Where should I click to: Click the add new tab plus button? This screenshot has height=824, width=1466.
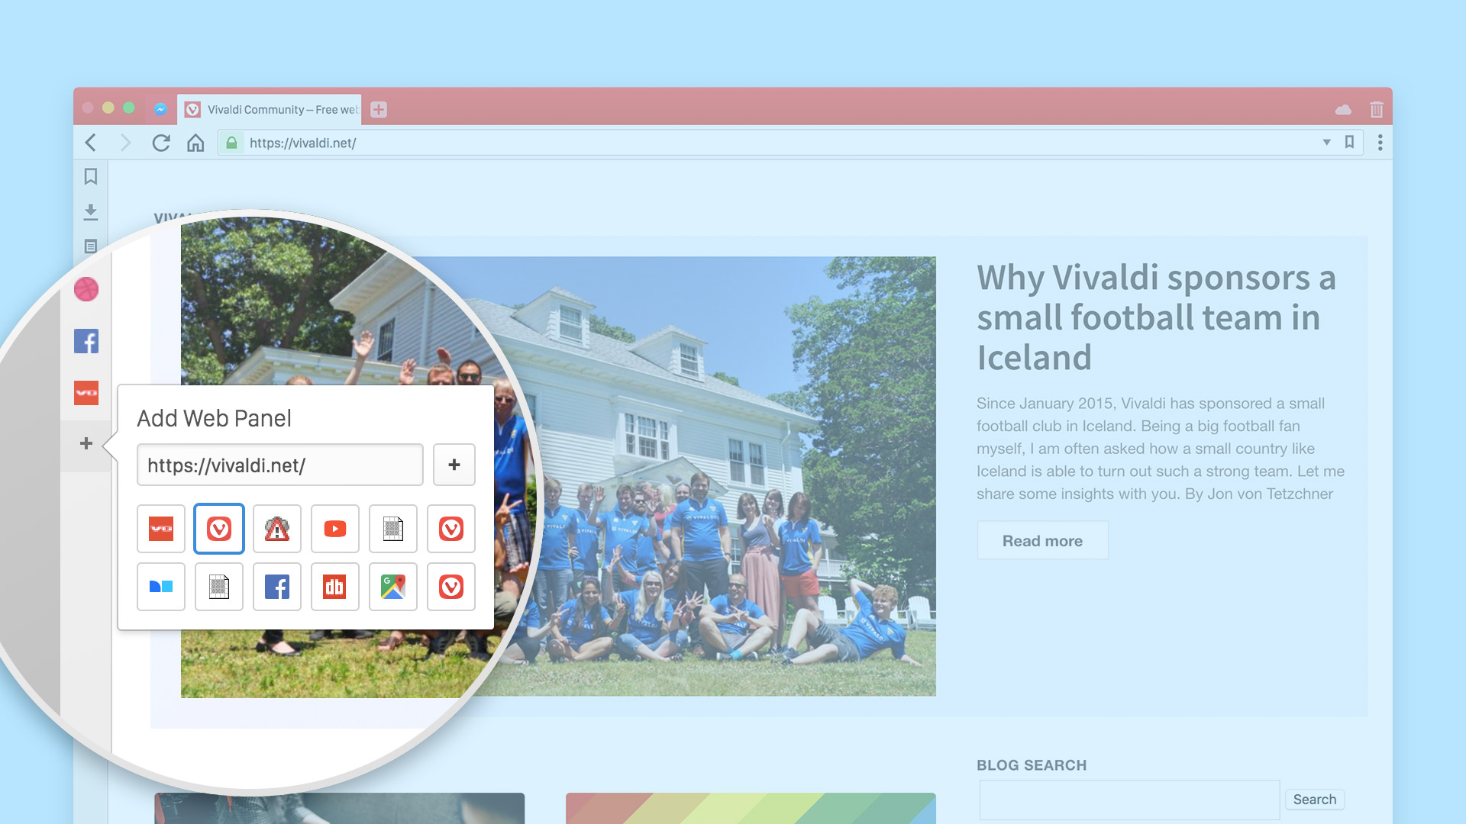pos(379,108)
